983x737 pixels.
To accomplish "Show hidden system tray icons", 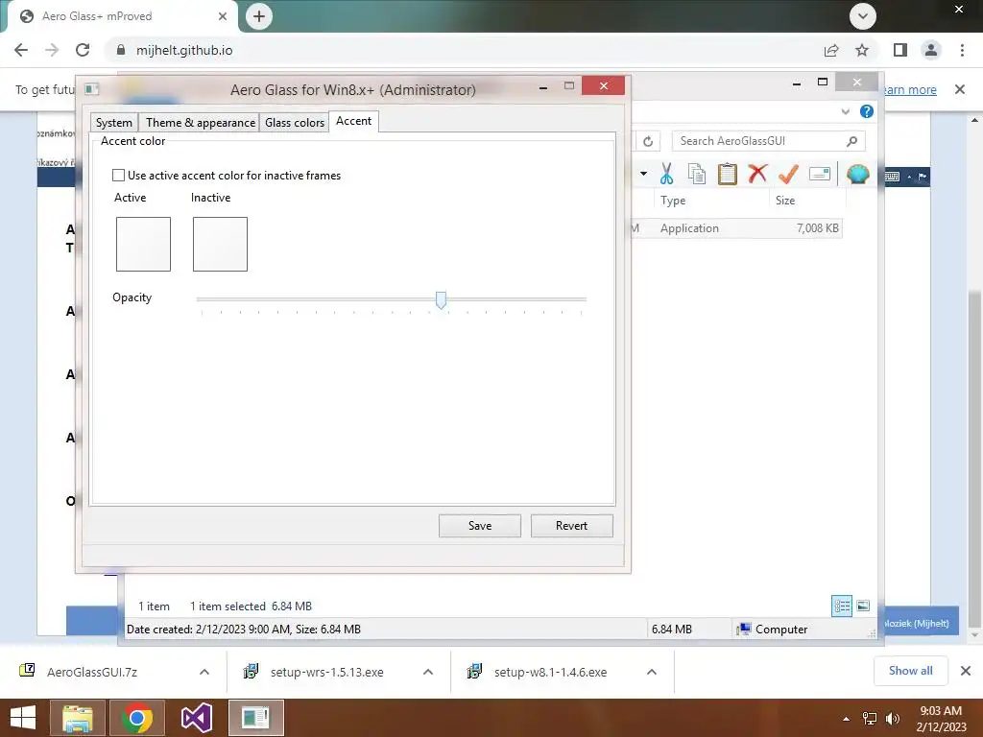I will click(x=847, y=719).
